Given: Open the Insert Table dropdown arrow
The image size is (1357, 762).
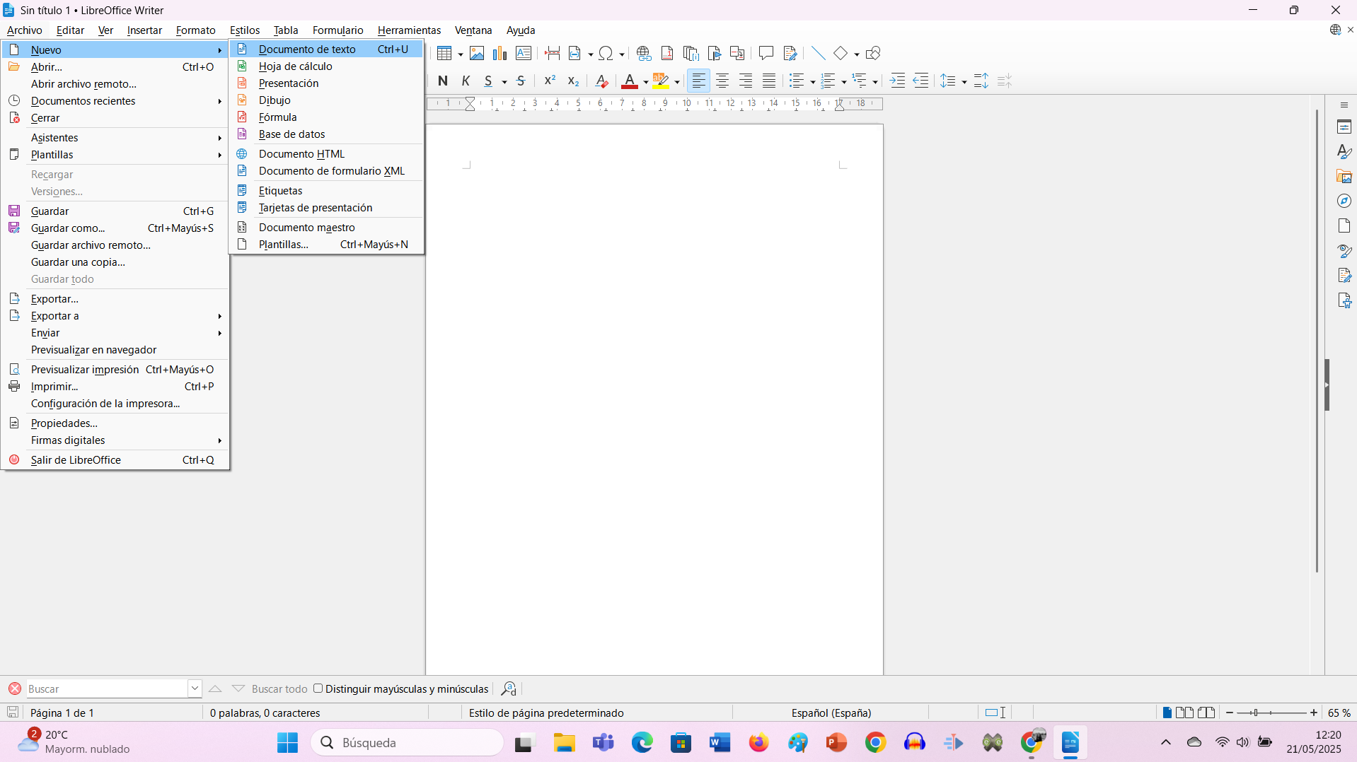Looking at the screenshot, I should point(460,54).
